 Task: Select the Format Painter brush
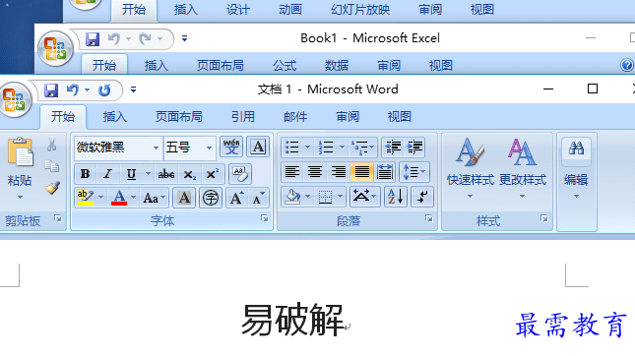(52, 187)
